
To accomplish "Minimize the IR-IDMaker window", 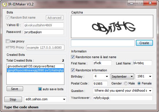I will (x=132, y=3).
